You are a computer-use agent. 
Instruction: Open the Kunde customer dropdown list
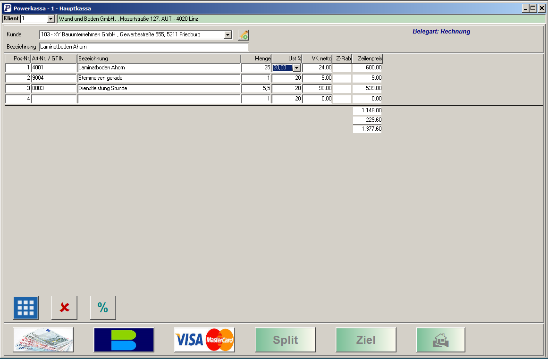[228, 35]
